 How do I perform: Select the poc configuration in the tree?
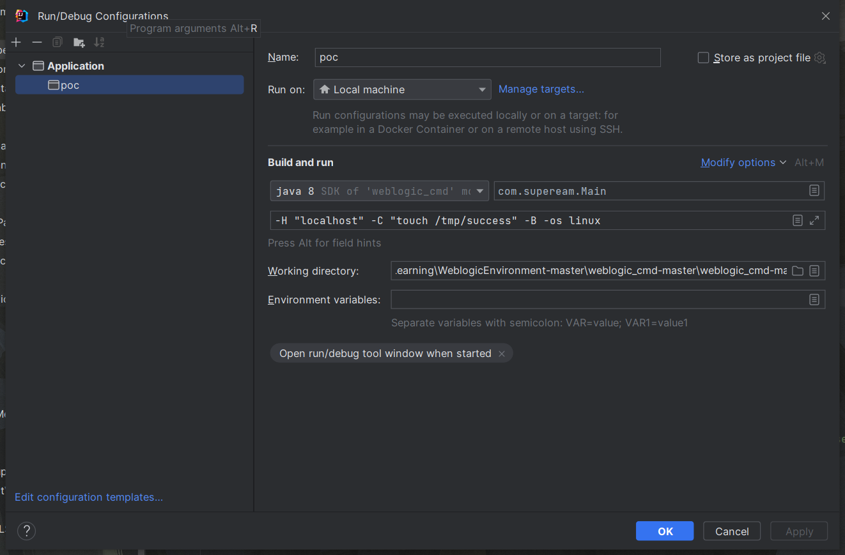coord(129,85)
